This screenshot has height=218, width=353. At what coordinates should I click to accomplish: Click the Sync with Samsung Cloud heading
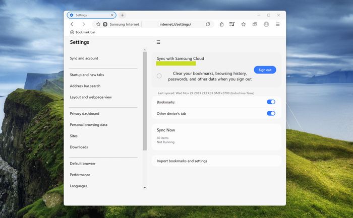pos(181,58)
